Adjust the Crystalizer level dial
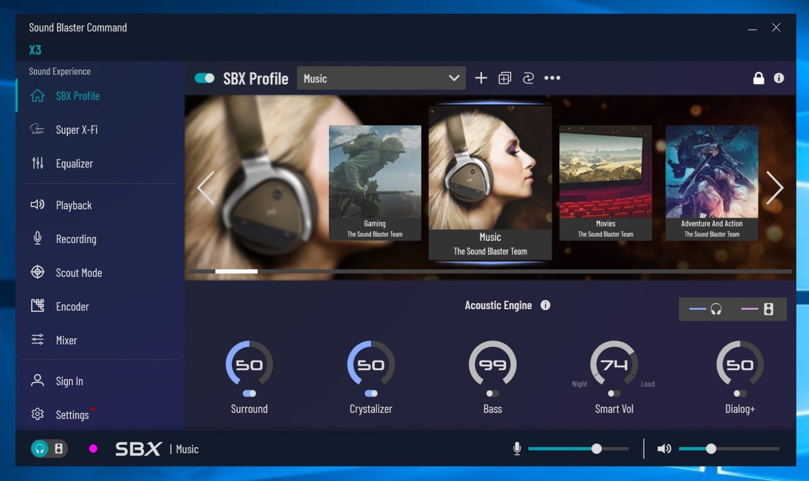Screen dimensions: 809x481 pos(371,364)
